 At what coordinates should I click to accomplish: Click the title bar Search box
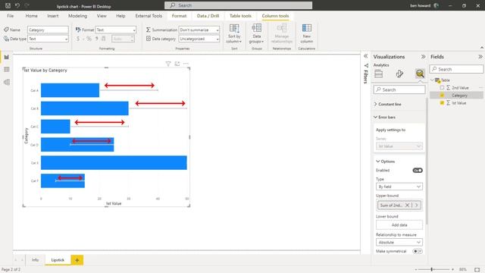tap(238, 5)
